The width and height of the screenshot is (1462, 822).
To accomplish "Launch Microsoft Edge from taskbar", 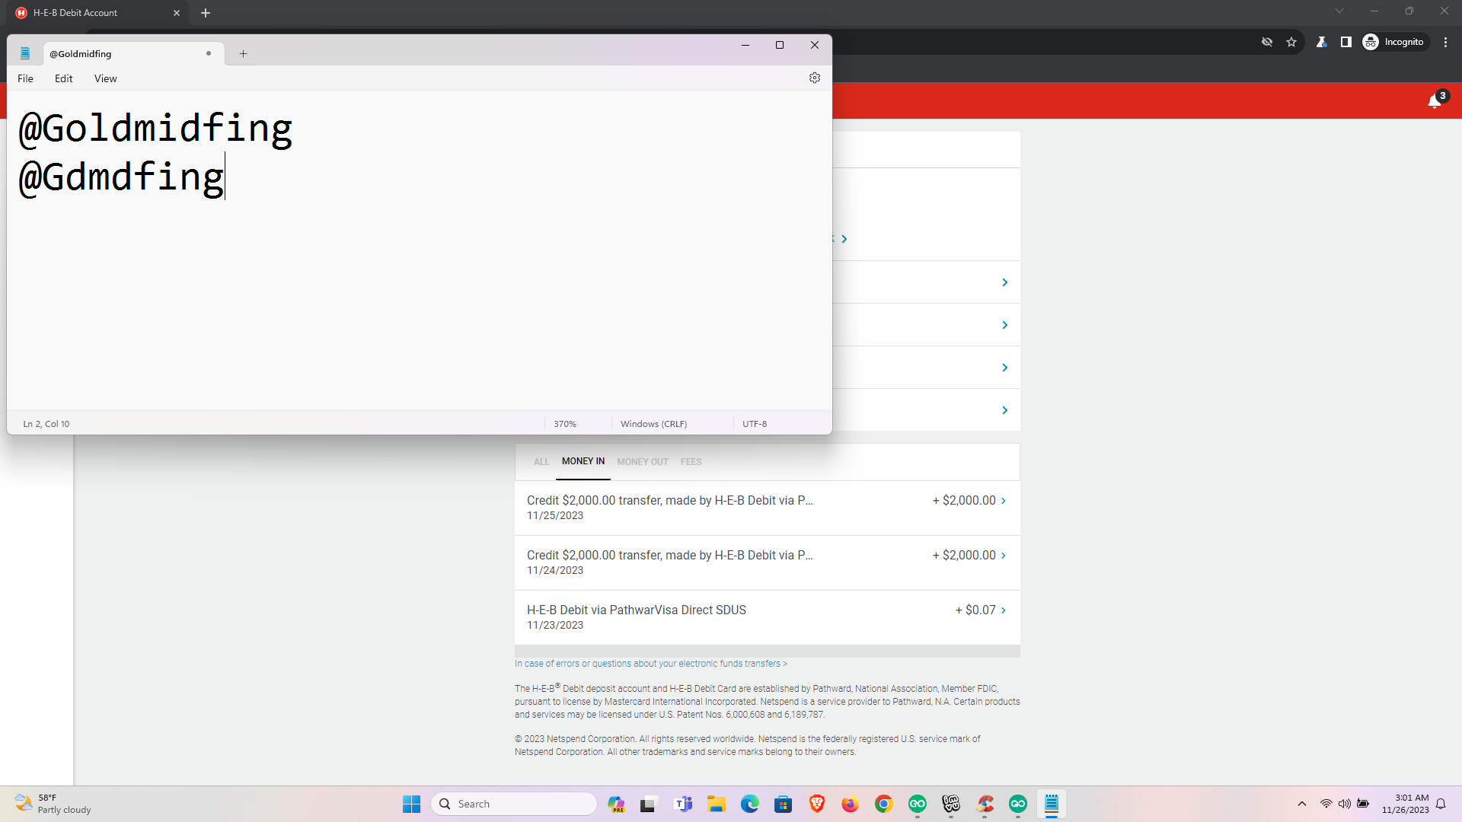I will point(750,804).
